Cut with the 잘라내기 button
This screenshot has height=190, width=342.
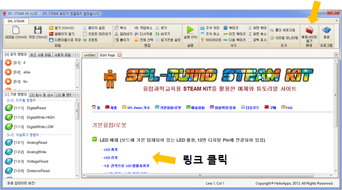(x=123, y=34)
